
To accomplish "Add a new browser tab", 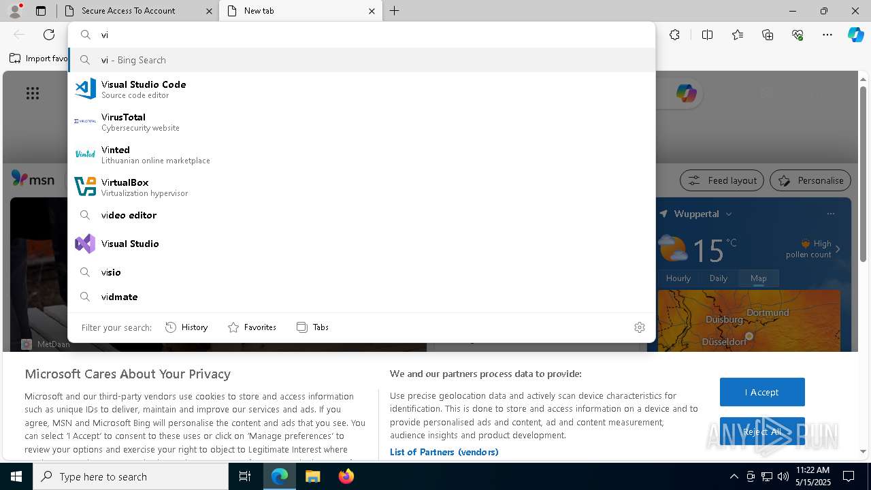I will [x=395, y=11].
